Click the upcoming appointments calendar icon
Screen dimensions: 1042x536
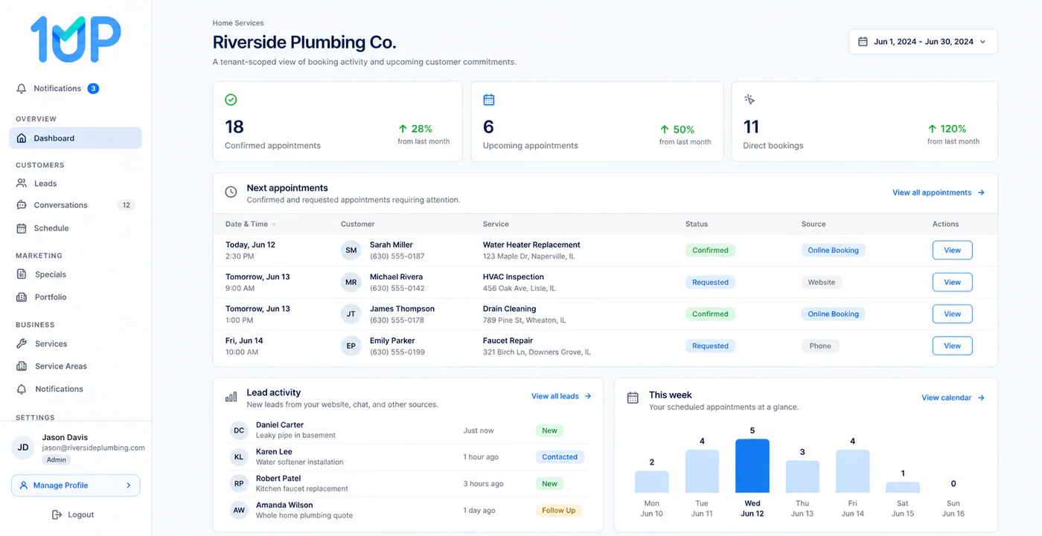coord(489,100)
